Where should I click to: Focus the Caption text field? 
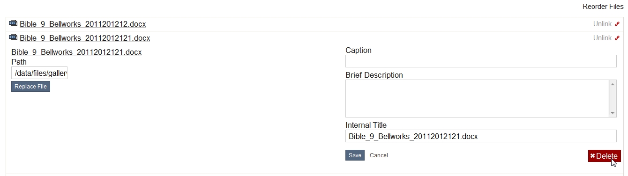tap(481, 61)
